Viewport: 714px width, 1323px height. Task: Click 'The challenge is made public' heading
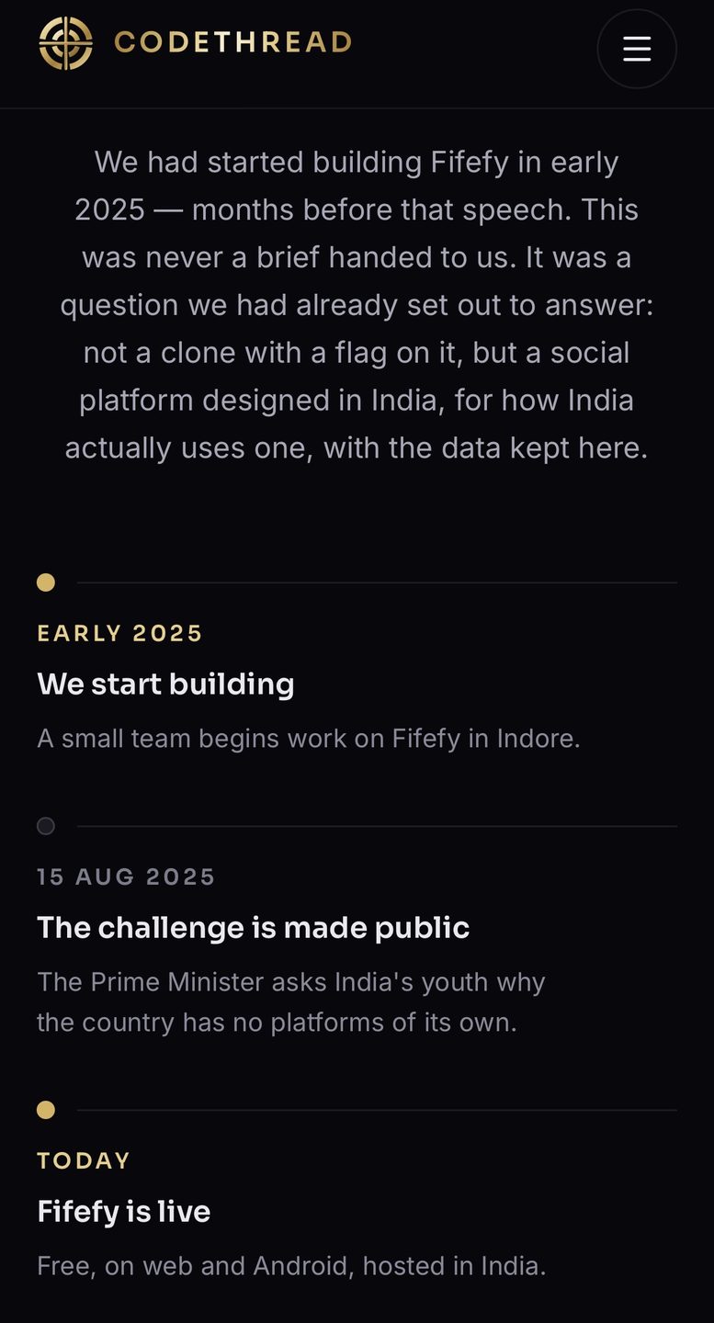tap(253, 927)
